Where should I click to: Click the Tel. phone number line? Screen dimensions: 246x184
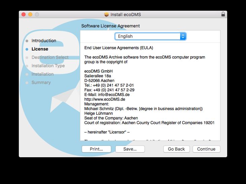tap(109, 85)
